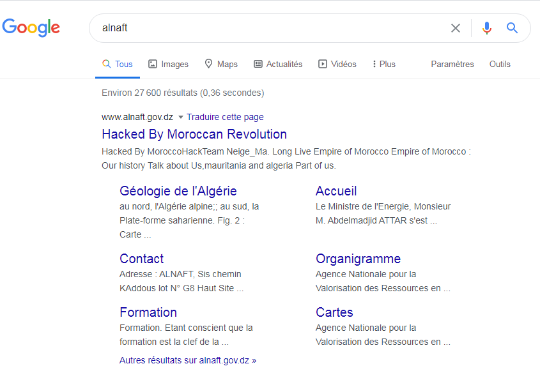Start voice search with microphone icon

point(486,28)
